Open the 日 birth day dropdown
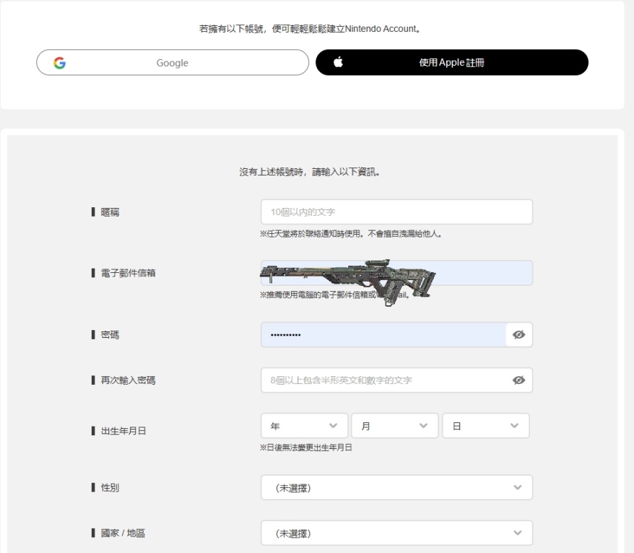 pyautogui.click(x=486, y=426)
